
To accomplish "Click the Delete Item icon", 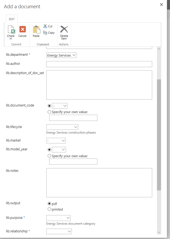I will [64, 29].
